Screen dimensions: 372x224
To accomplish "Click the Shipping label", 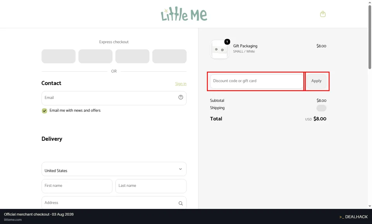I will [x=217, y=108].
